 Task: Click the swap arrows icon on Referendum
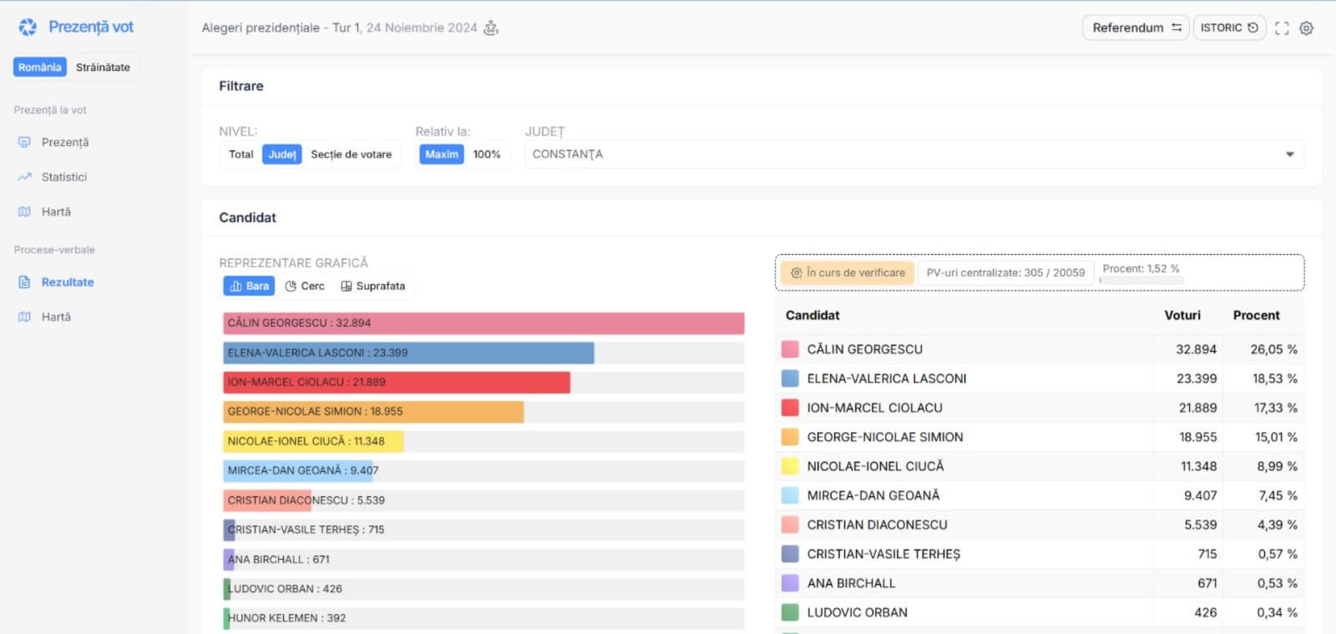[x=1177, y=28]
